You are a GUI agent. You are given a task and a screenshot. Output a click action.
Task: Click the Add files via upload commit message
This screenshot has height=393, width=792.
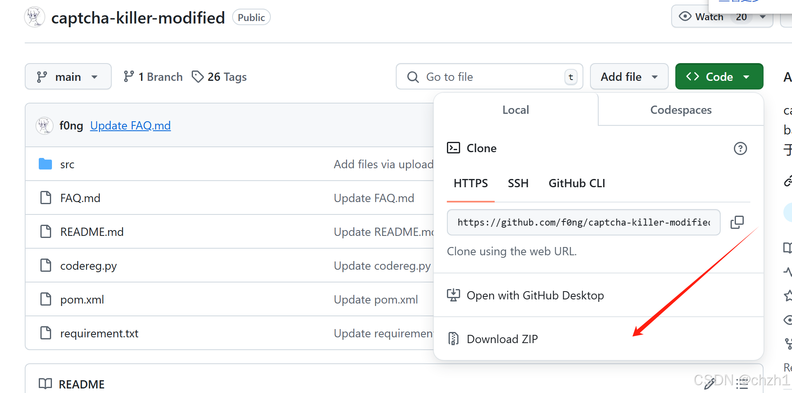point(383,164)
